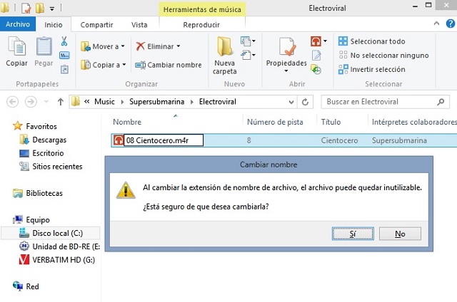Open the address bar history dropdown
Image resolution: width=457 pixels, height=302 pixels.
(x=291, y=102)
